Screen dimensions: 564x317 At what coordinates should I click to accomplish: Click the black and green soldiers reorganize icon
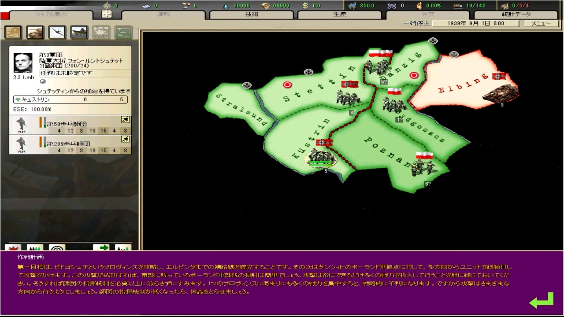35,247
